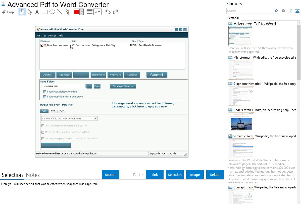Toggle the Download.com file row checkbox
Screen dimensions: 301x204
click(42, 45)
